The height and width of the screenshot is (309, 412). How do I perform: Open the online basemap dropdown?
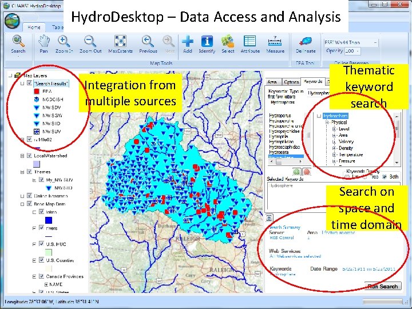pyautogui.click(x=375, y=42)
